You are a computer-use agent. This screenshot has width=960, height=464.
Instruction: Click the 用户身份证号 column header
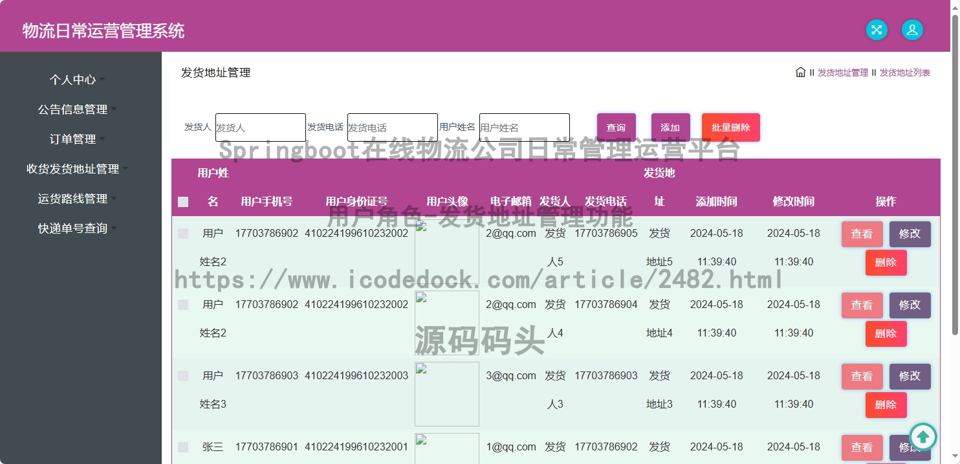(356, 201)
